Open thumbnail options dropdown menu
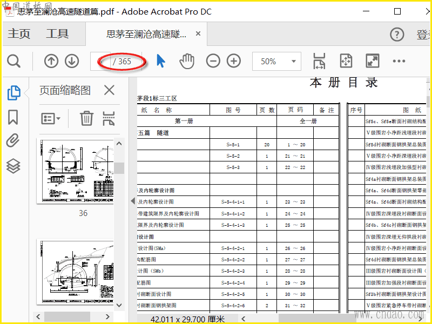Image resolution: width=432 pixels, height=324 pixels. point(51,119)
